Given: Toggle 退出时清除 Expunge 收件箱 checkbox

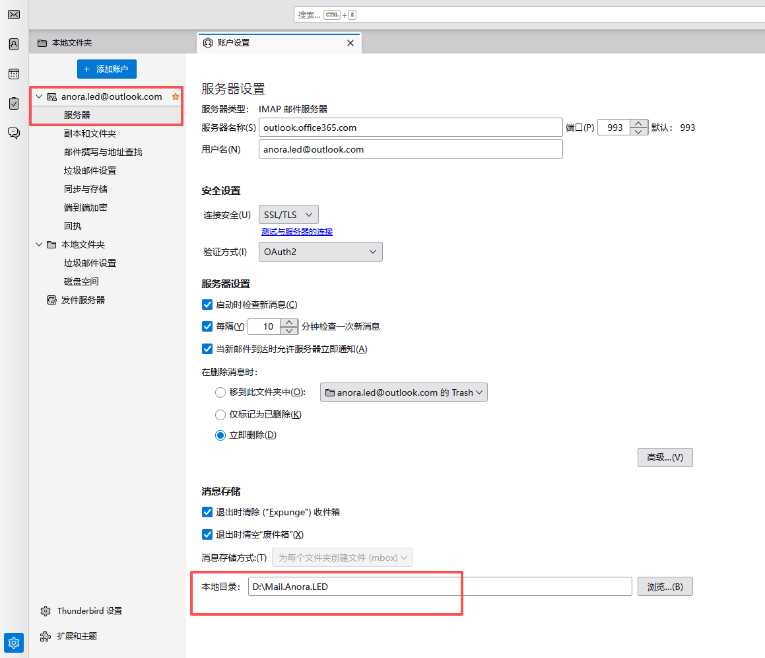Looking at the screenshot, I should [x=207, y=512].
